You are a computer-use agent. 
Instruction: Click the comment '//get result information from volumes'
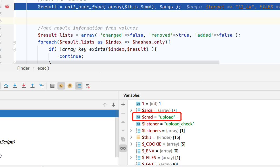point(88,28)
